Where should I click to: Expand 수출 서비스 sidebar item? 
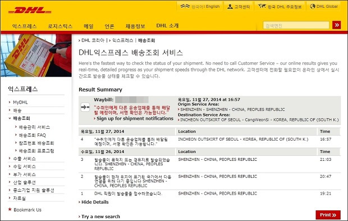(24, 159)
